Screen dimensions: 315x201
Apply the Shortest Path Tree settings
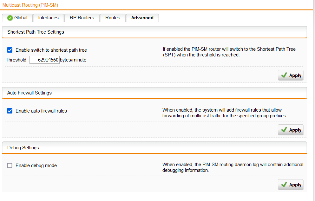(291, 75)
